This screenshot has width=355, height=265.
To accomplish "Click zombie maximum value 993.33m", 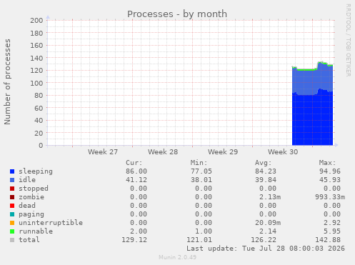I will (x=330, y=197).
